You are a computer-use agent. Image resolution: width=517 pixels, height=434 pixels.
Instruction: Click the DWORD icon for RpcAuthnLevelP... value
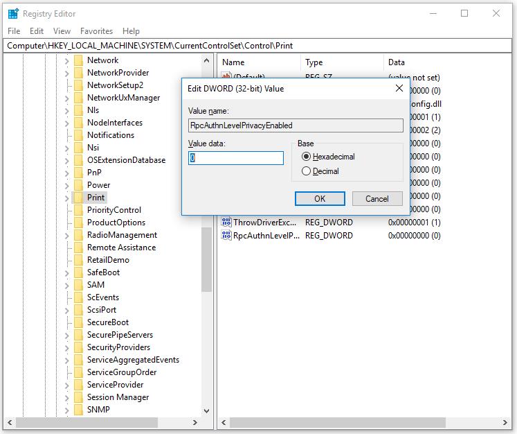226,236
